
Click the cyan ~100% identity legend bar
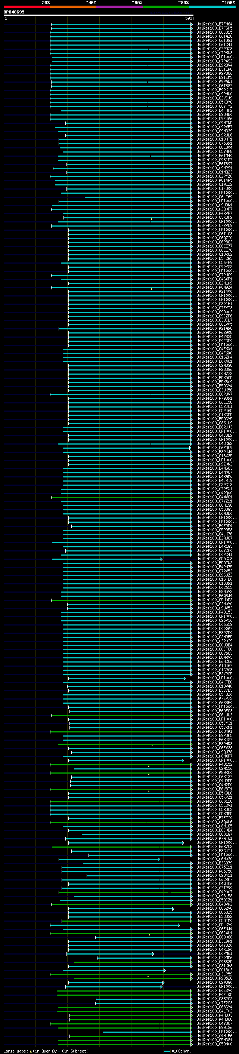[x=212, y=7]
